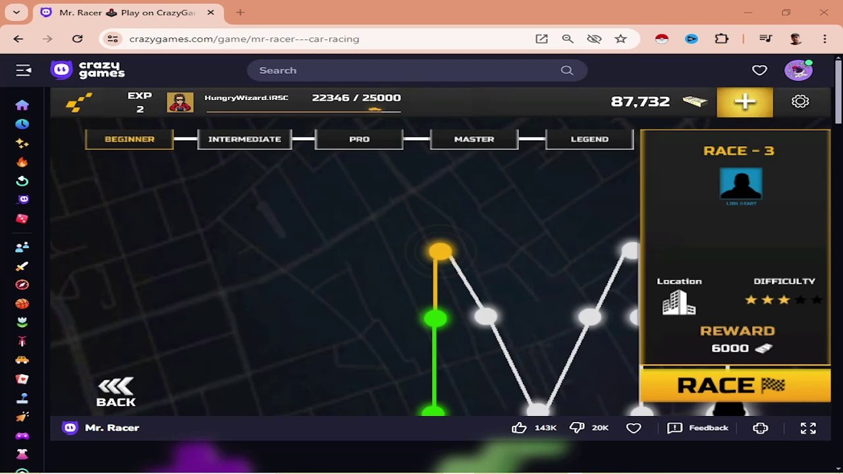843x474 pixels.
Task: Open sword action category icon
Action: [22, 266]
